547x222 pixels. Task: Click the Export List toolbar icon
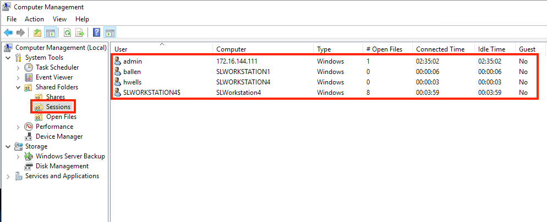[80, 32]
